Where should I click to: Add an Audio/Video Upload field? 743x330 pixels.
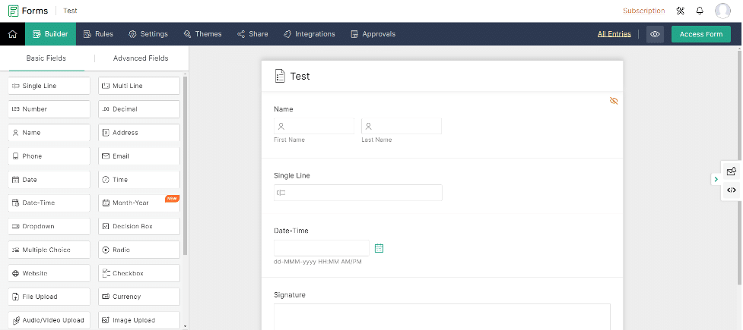click(x=49, y=320)
